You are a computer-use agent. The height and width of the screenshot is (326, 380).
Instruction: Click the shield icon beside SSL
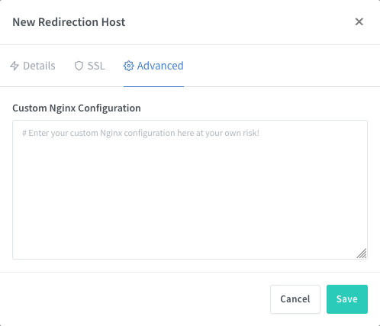coord(79,66)
